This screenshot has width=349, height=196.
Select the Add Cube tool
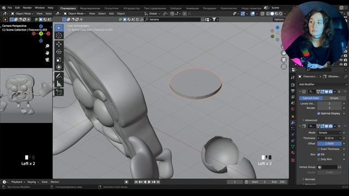(x=59, y=92)
